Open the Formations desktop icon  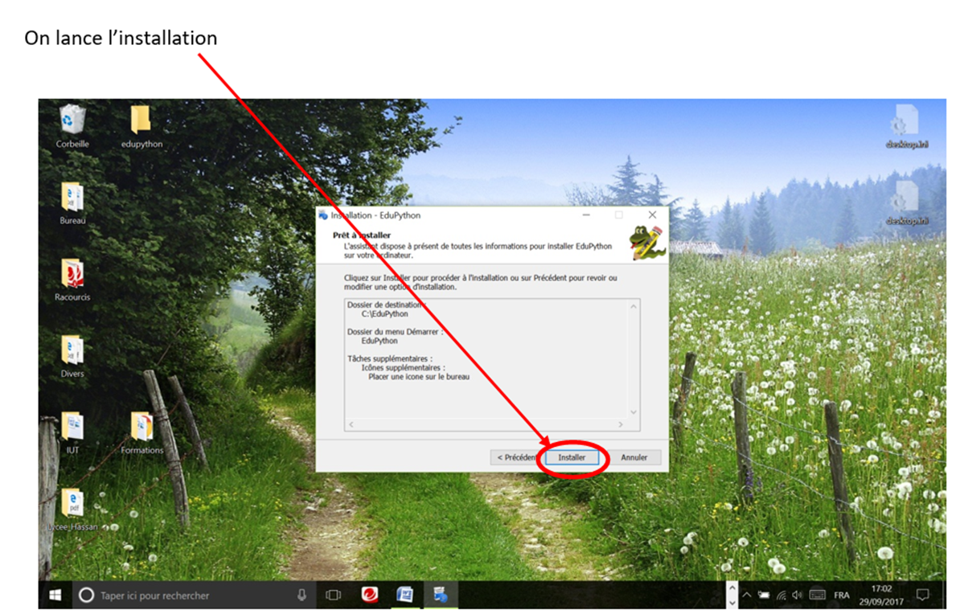142,427
